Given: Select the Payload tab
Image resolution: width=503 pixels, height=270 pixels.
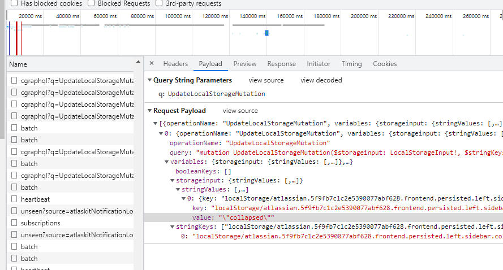Looking at the screenshot, I should point(210,64).
